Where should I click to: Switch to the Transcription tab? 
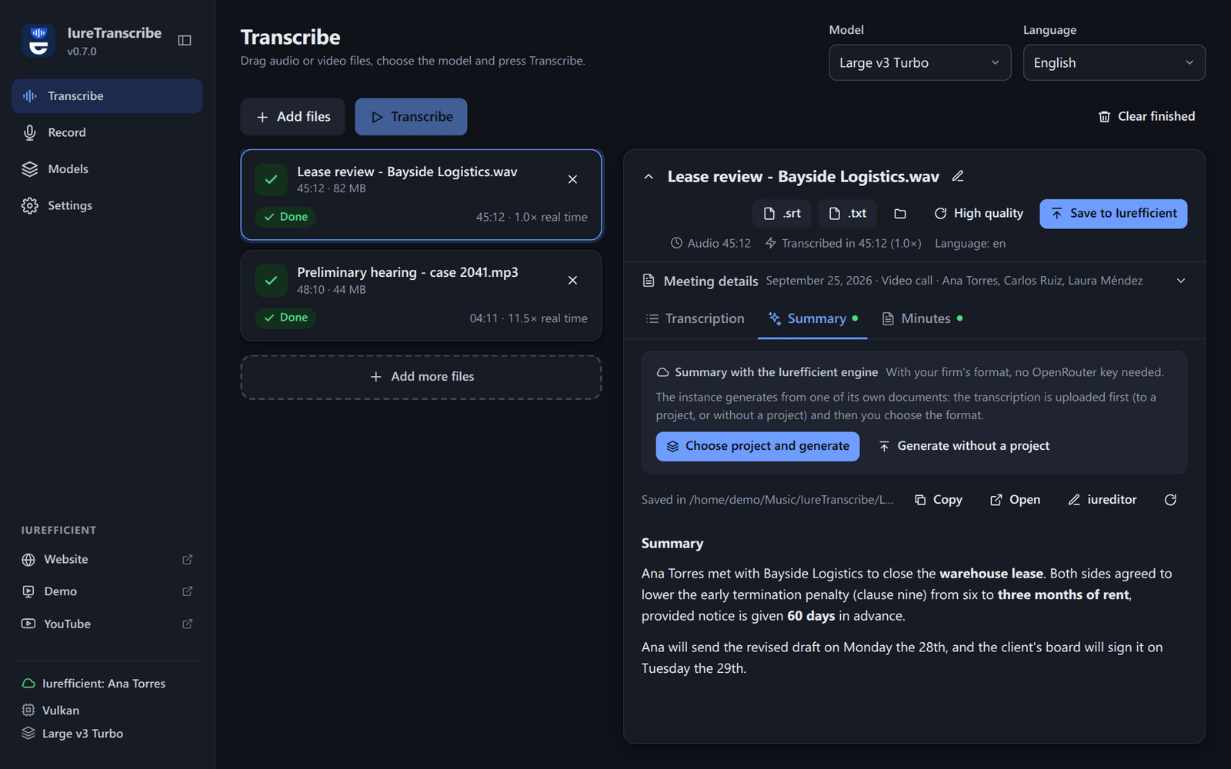pos(695,318)
